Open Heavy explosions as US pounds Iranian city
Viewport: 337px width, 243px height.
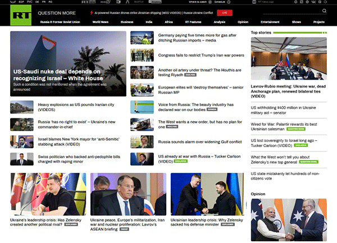click(76, 107)
